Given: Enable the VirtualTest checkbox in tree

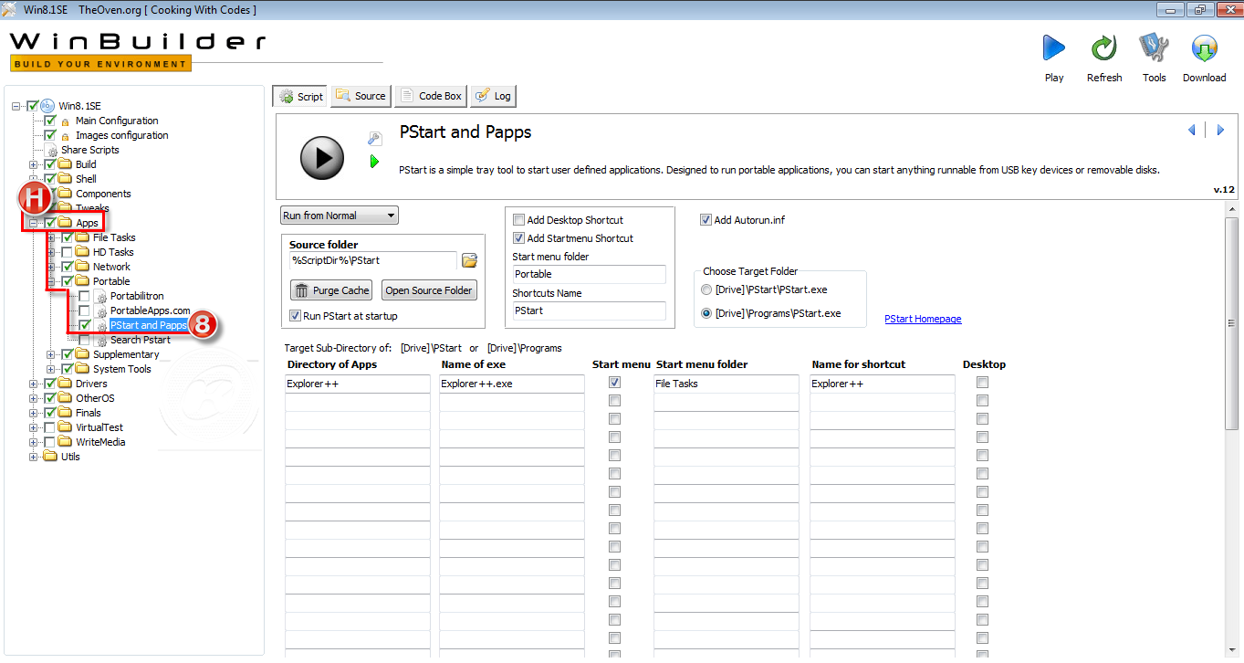Looking at the screenshot, I should 49,427.
